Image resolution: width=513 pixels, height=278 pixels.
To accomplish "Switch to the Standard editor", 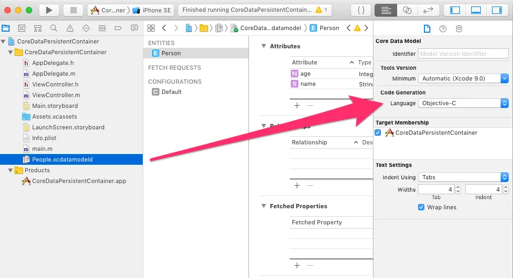I will (386, 10).
